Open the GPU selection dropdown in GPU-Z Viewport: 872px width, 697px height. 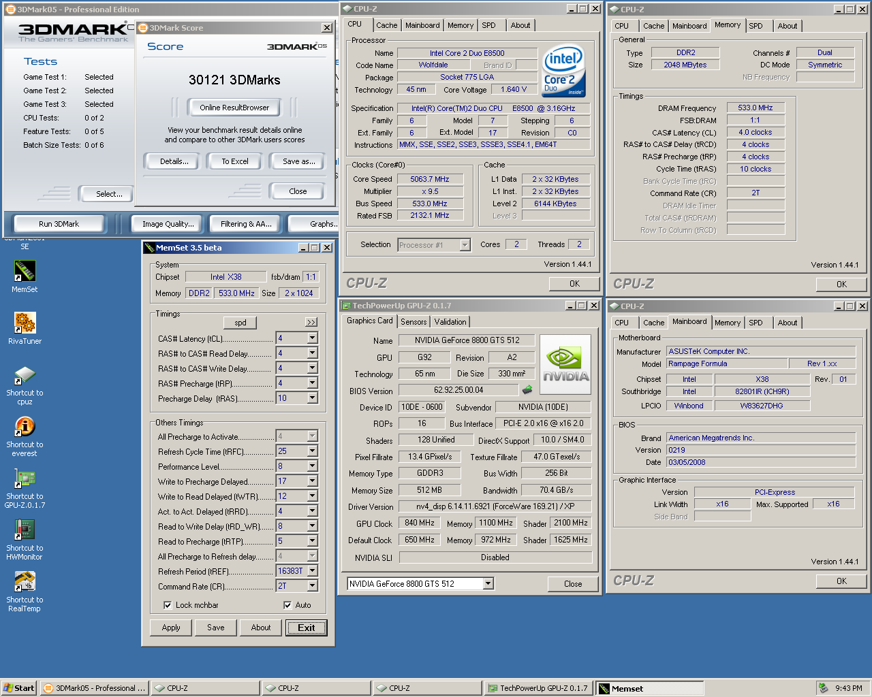(x=488, y=584)
